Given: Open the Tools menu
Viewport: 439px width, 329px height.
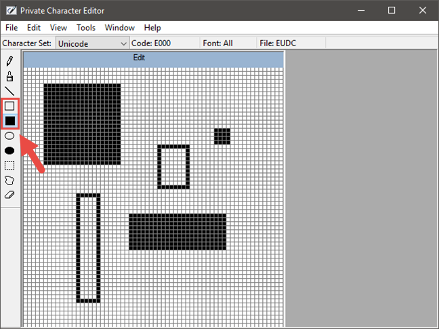Looking at the screenshot, I should 86,28.
